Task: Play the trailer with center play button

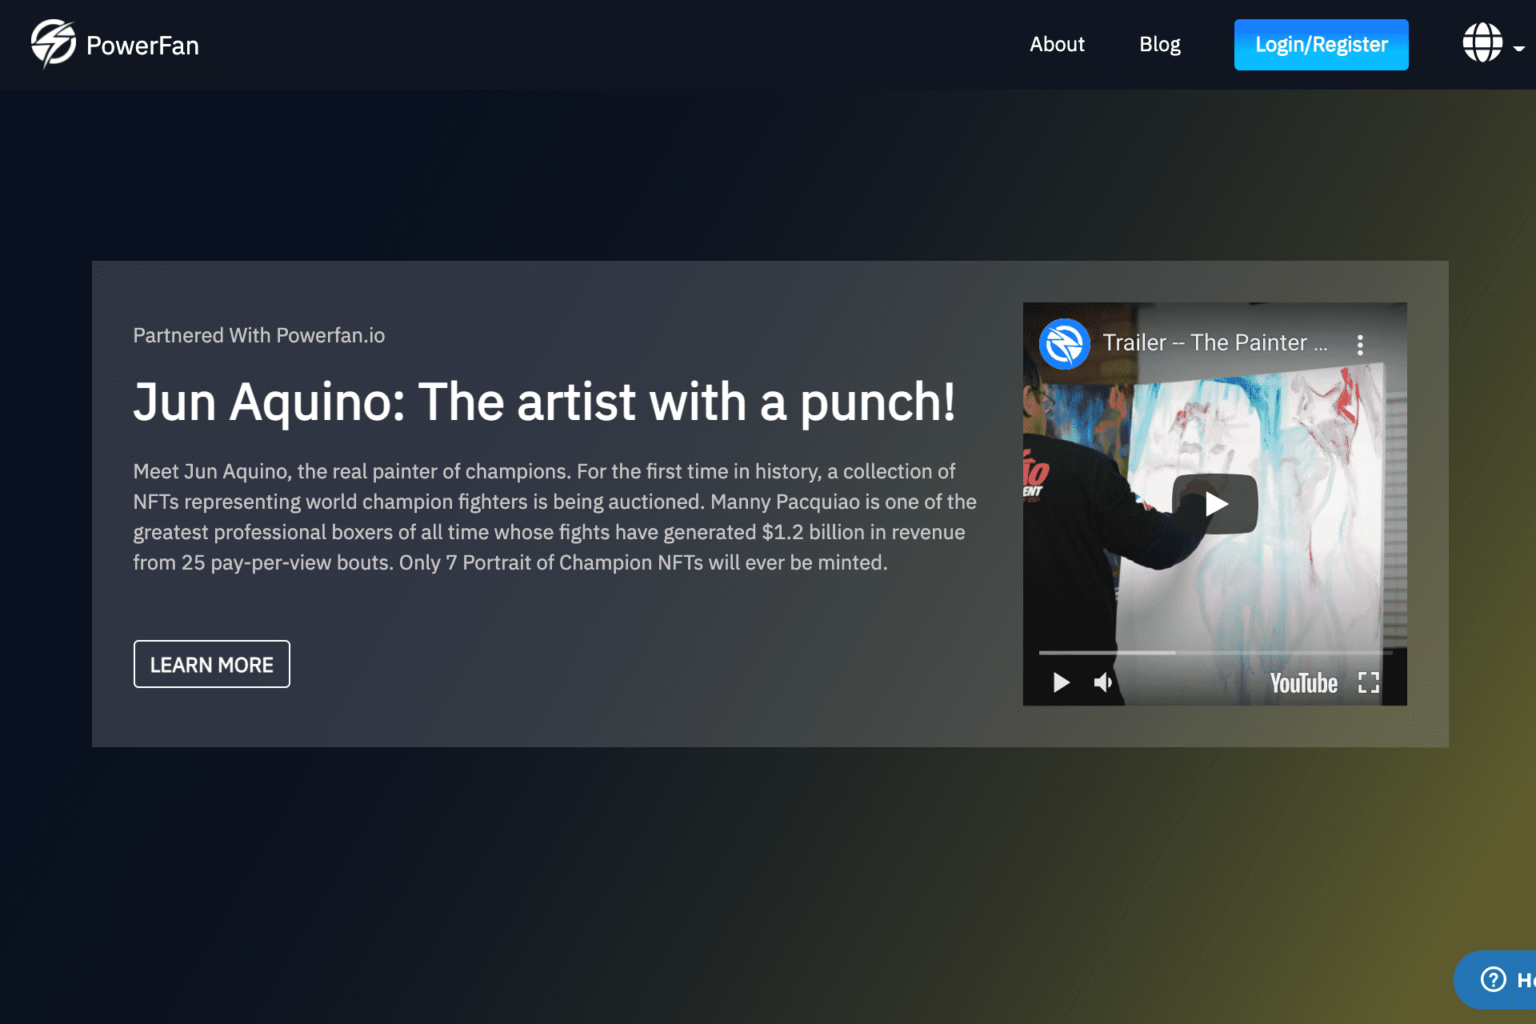Action: click(1214, 504)
